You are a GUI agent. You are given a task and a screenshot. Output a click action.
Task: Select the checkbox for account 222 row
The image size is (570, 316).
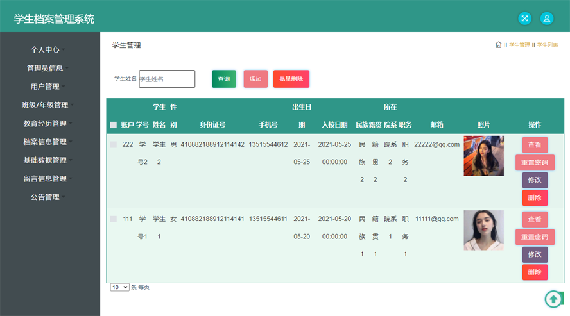(114, 145)
